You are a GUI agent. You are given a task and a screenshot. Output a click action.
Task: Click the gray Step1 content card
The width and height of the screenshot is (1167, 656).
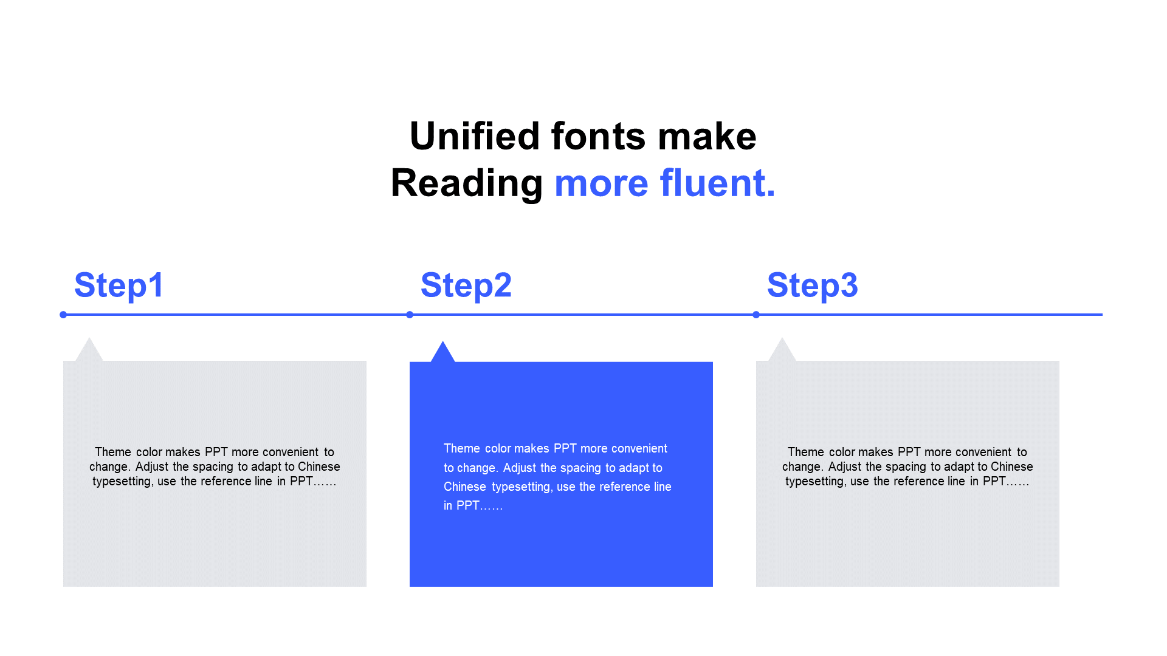(216, 473)
